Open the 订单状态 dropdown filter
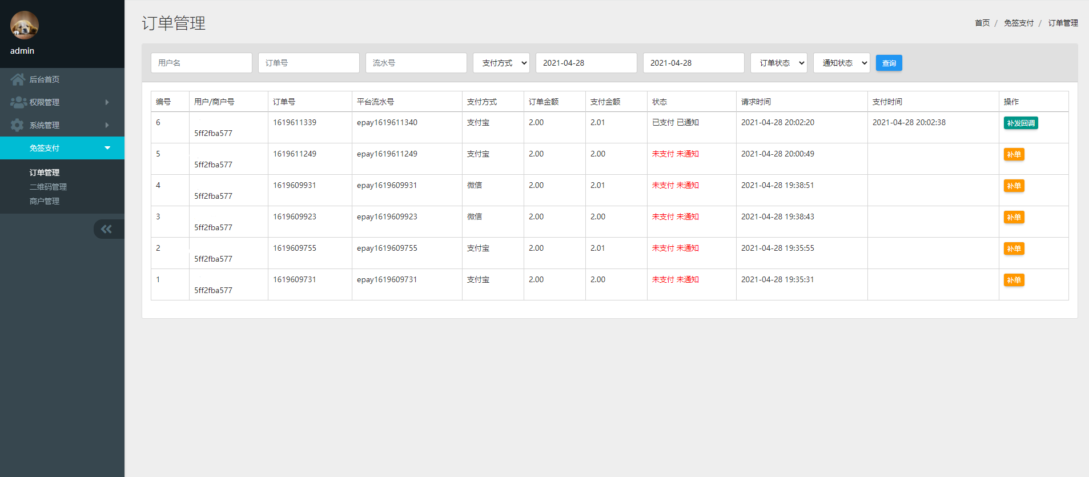Screen dimensions: 1089x477 click(x=779, y=63)
